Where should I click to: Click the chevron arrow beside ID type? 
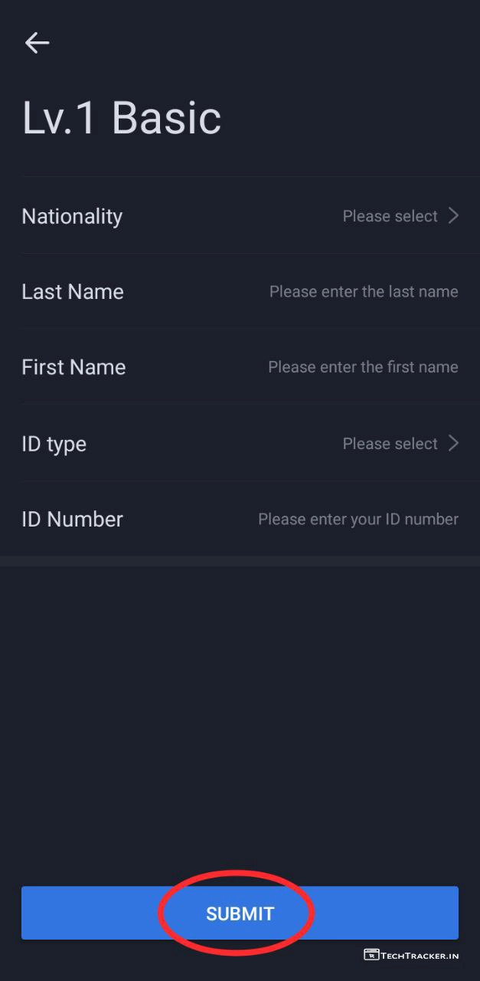pyautogui.click(x=453, y=443)
